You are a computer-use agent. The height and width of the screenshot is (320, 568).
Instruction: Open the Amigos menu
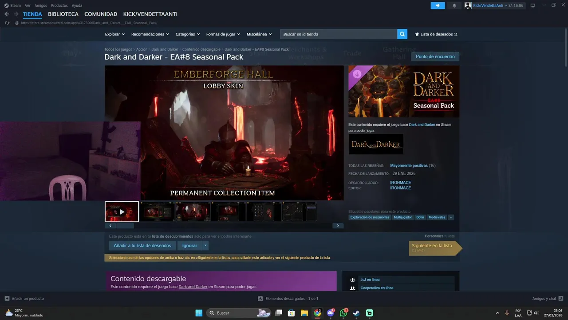coord(41,5)
